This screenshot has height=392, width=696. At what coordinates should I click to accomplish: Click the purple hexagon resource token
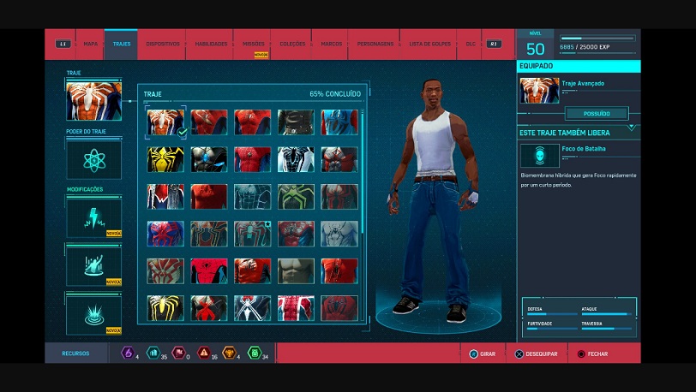(128, 353)
